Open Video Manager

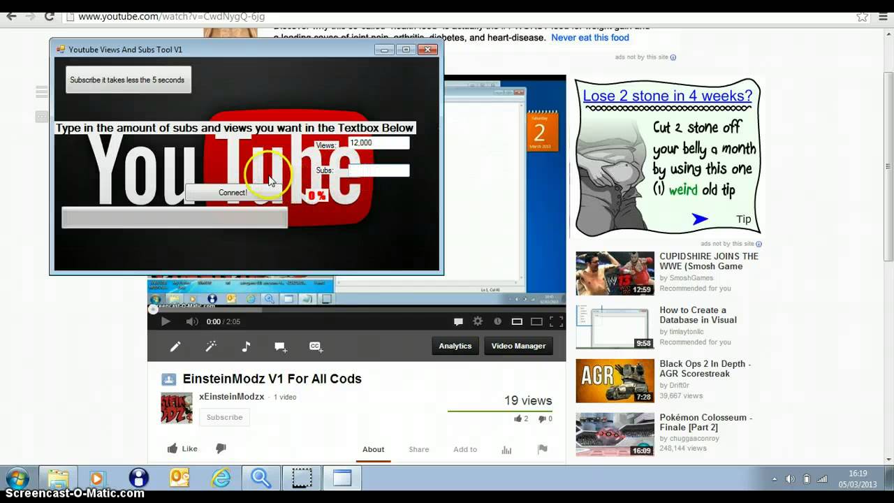tap(518, 346)
